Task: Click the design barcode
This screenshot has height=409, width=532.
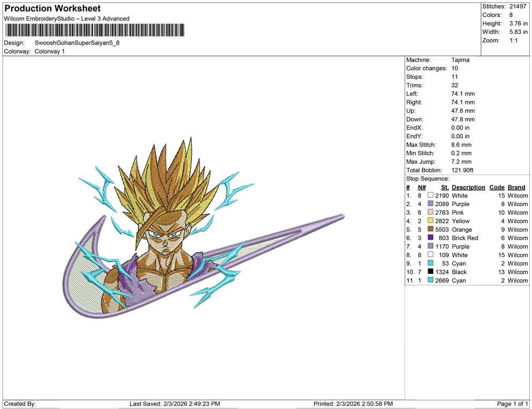Action: 95,31
